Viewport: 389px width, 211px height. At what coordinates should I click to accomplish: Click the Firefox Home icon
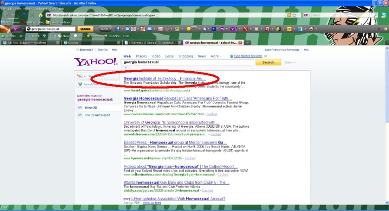coord(41,15)
